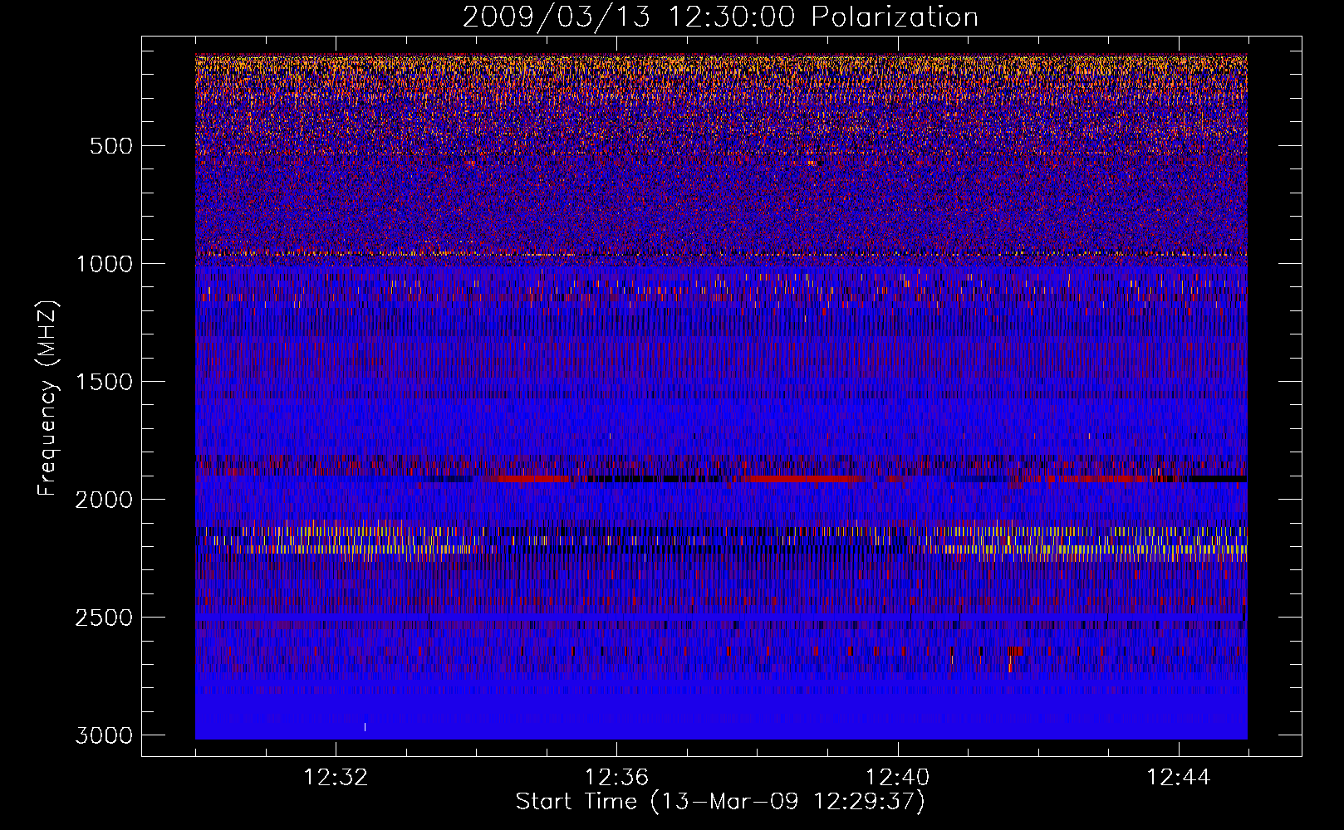
Task: Click the 'Start Time (13-Mar-09 12:29:37)' label
Action: point(720,802)
